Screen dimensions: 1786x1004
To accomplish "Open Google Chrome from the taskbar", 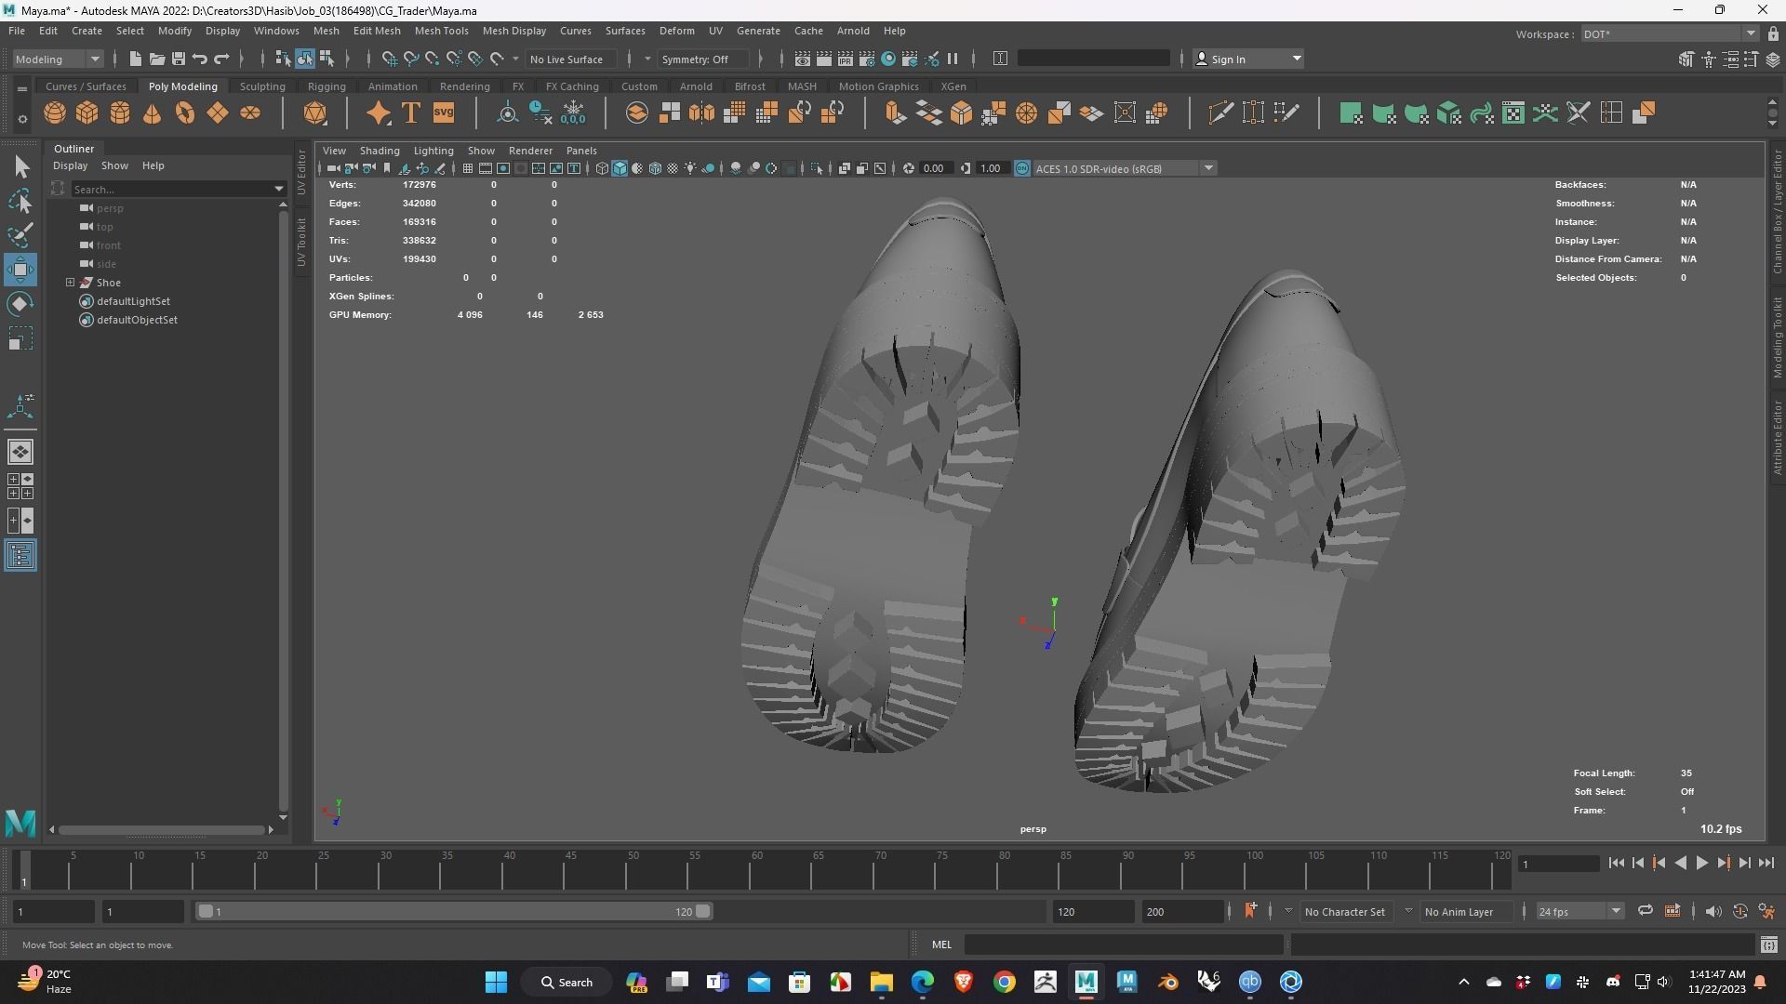I will [1004, 982].
